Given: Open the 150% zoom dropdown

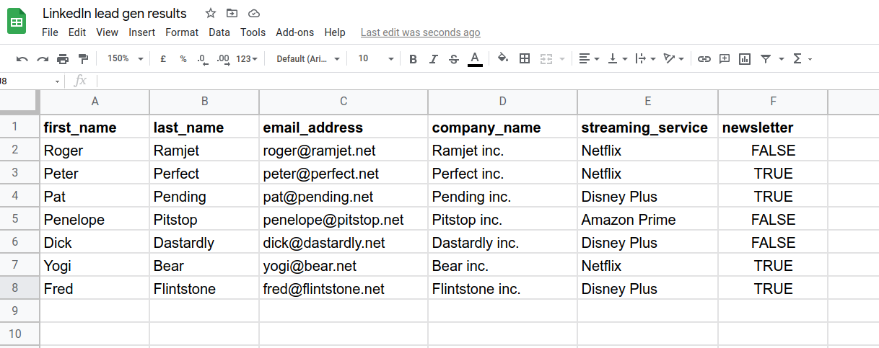Looking at the screenshot, I should 125,59.
